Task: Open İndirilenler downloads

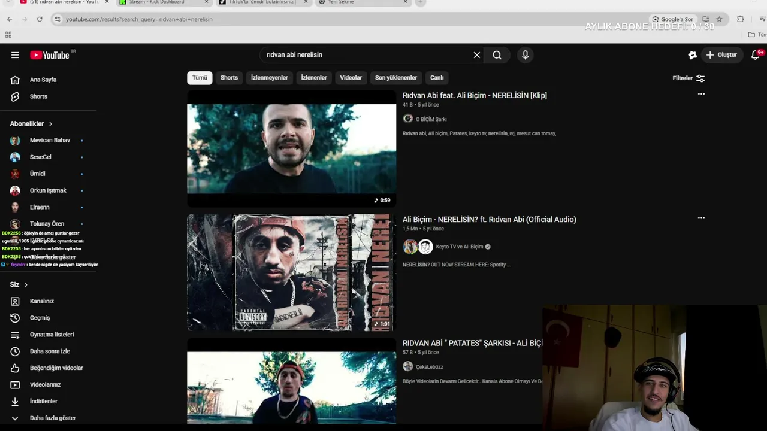Action: point(44,402)
